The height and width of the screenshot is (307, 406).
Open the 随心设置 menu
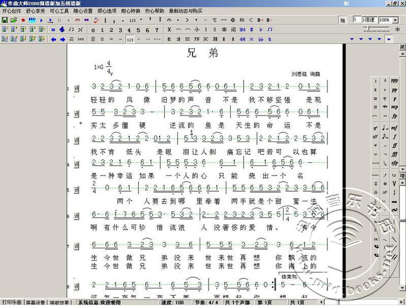click(x=83, y=11)
